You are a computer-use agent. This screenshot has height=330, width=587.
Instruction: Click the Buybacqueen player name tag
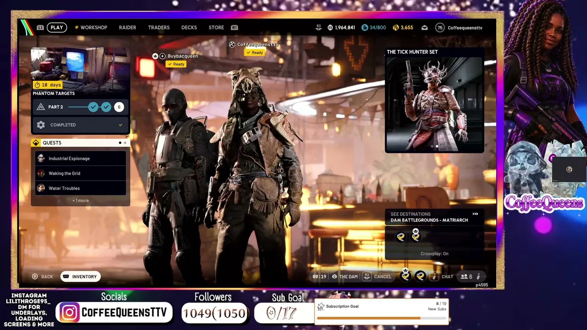coord(183,56)
